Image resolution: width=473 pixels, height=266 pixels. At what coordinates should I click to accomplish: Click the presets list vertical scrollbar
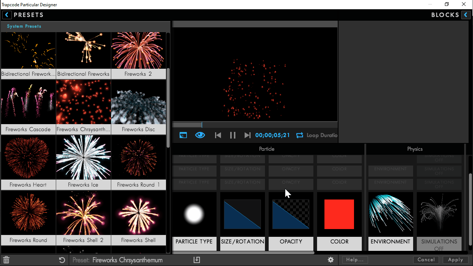168,107
